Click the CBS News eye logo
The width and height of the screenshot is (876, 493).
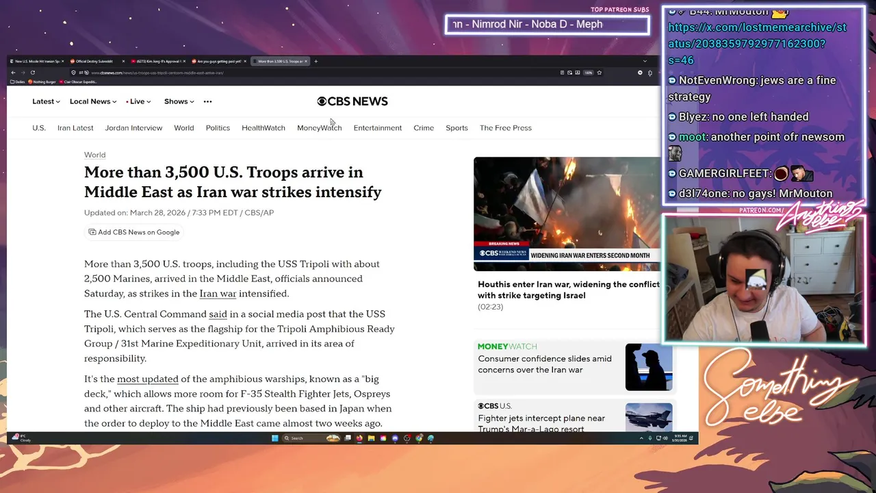[322, 101]
